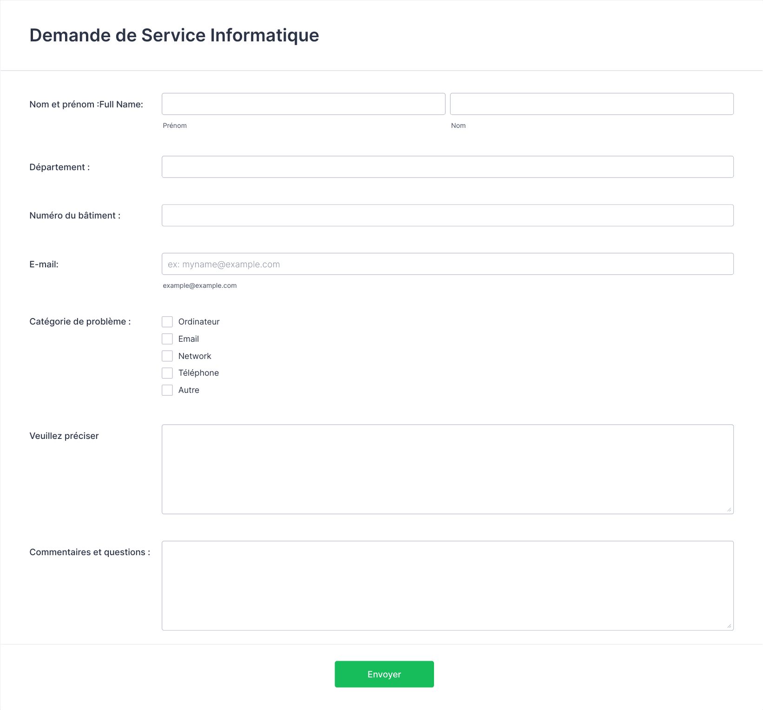Image resolution: width=763 pixels, height=710 pixels.
Task: Click the Veuillez préciser text area
Action: pyautogui.click(x=447, y=469)
